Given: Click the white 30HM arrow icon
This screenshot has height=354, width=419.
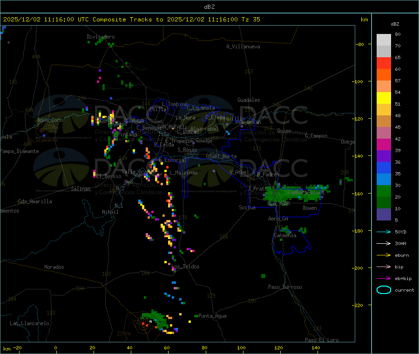Looking at the screenshot, I should [x=384, y=243].
